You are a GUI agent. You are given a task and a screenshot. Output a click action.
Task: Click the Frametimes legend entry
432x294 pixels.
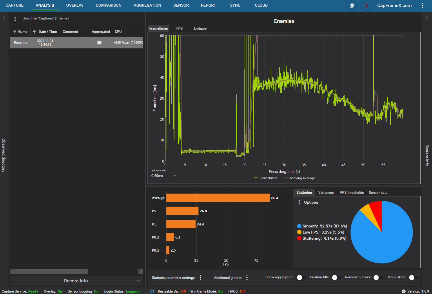coord(266,178)
